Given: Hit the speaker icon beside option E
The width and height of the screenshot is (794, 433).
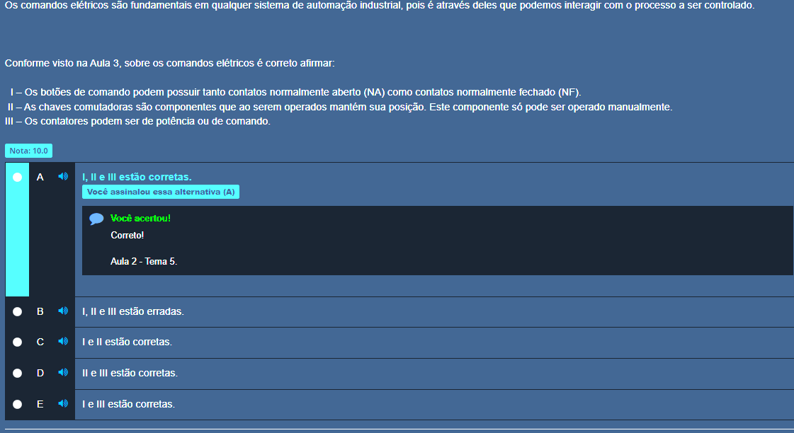Looking at the screenshot, I should pos(63,404).
